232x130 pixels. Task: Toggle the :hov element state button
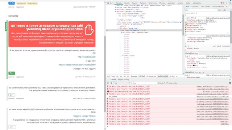click(x=220, y=10)
